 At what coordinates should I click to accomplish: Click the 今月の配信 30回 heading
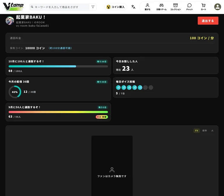(x=19, y=82)
